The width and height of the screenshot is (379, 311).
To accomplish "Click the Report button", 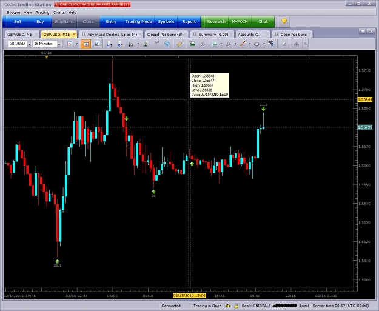I will (189, 21).
